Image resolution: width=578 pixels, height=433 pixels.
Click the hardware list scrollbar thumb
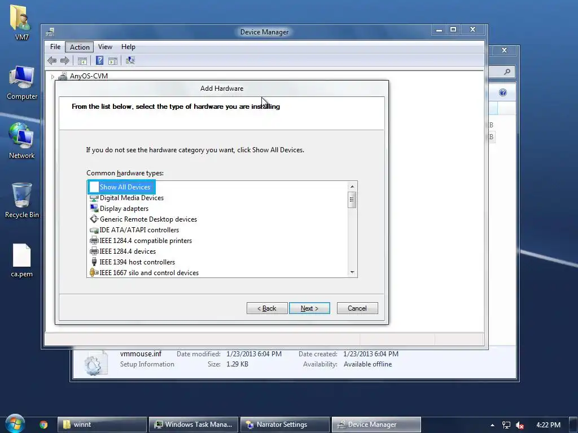[x=352, y=200]
